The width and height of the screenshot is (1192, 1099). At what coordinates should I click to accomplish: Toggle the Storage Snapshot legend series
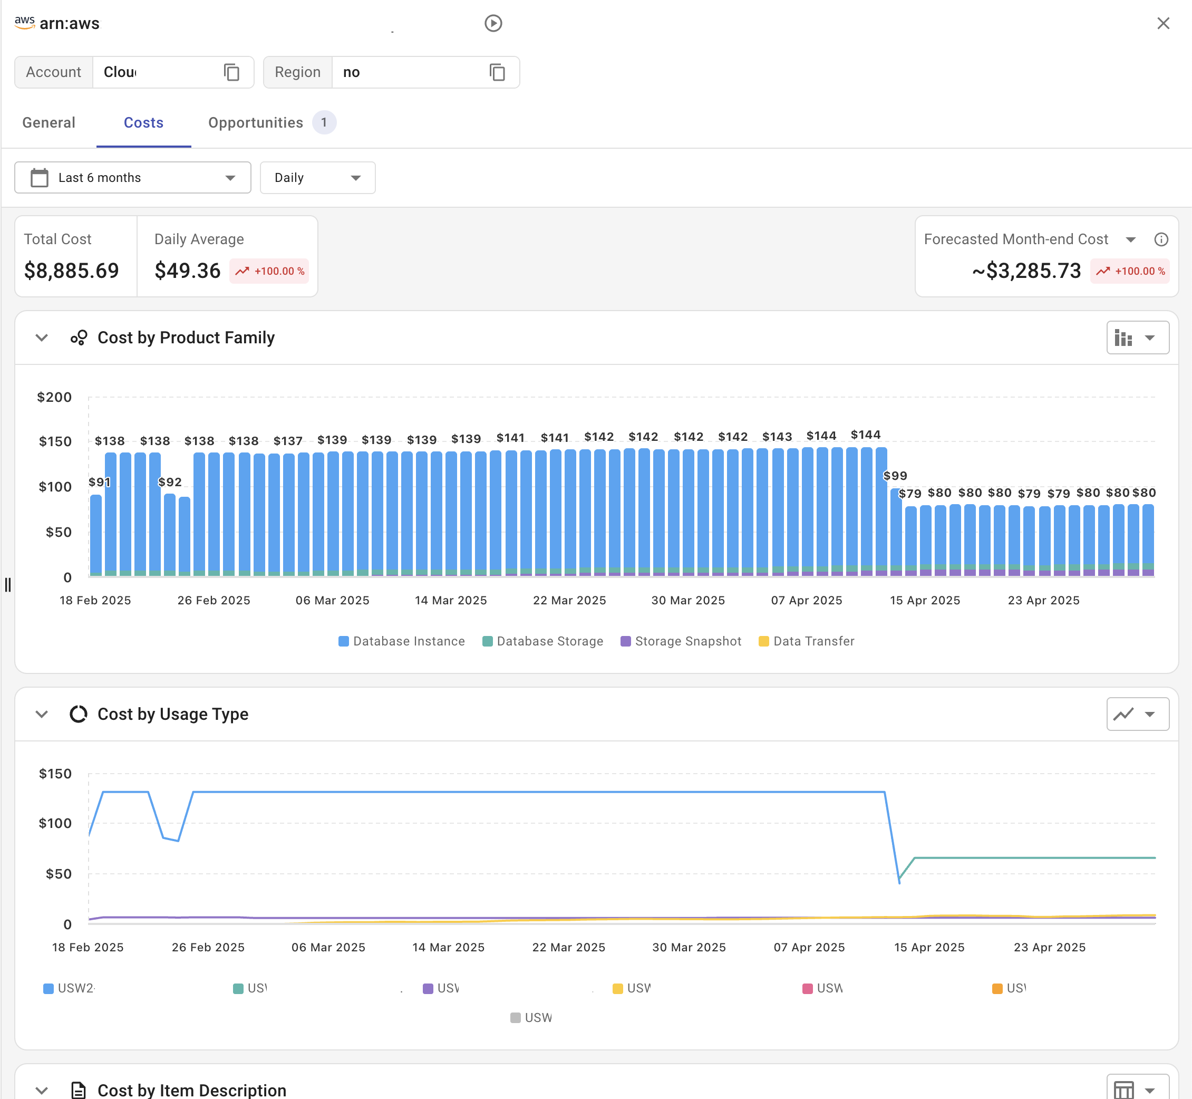pos(681,641)
